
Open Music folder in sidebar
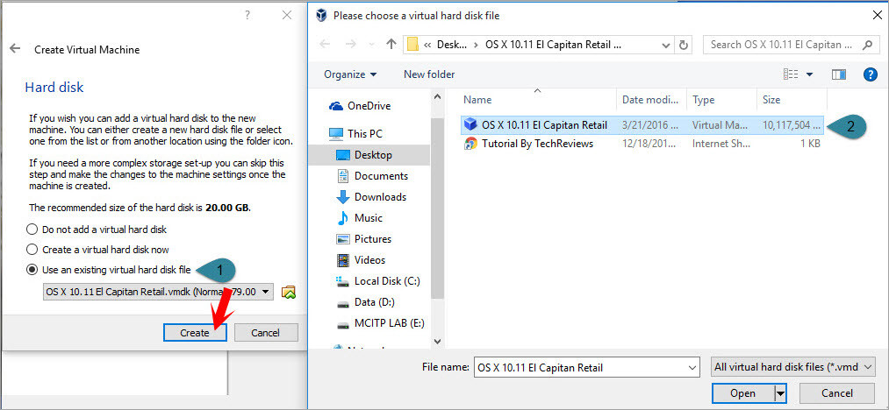point(360,217)
